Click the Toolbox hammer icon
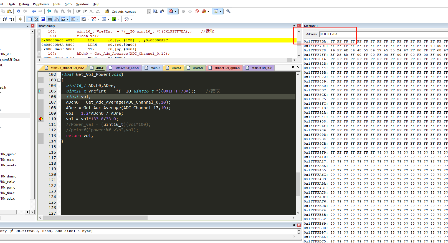 tap(126, 19)
